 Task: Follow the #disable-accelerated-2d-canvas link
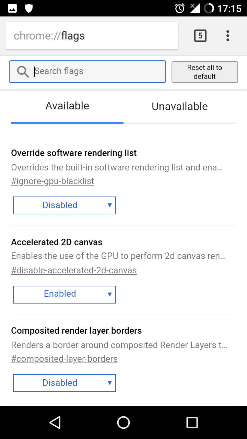(x=74, y=270)
